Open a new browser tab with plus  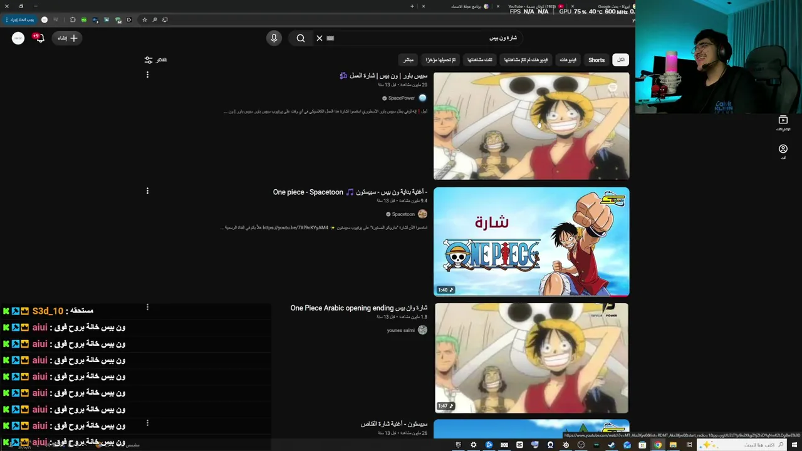412,6
